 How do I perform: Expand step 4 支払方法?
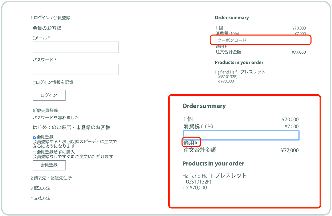[x=41, y=198]
